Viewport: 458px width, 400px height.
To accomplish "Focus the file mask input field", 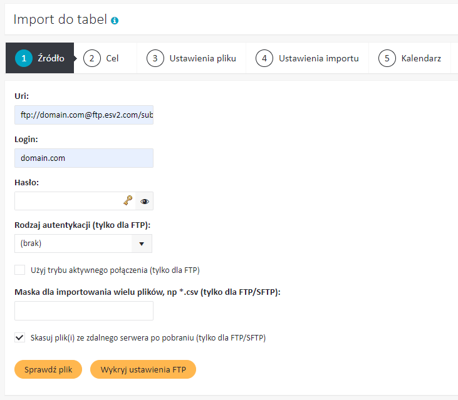I will point(84,311).
